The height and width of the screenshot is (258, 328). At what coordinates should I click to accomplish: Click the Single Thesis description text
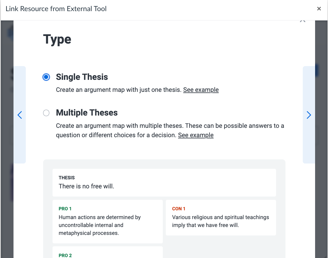(119, 90)
